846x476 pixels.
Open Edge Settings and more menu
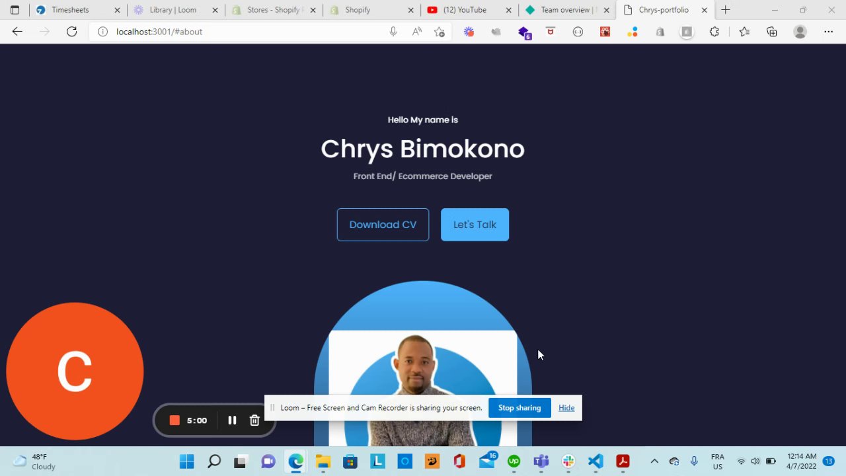pyautogui.click(x=828, y=32)
